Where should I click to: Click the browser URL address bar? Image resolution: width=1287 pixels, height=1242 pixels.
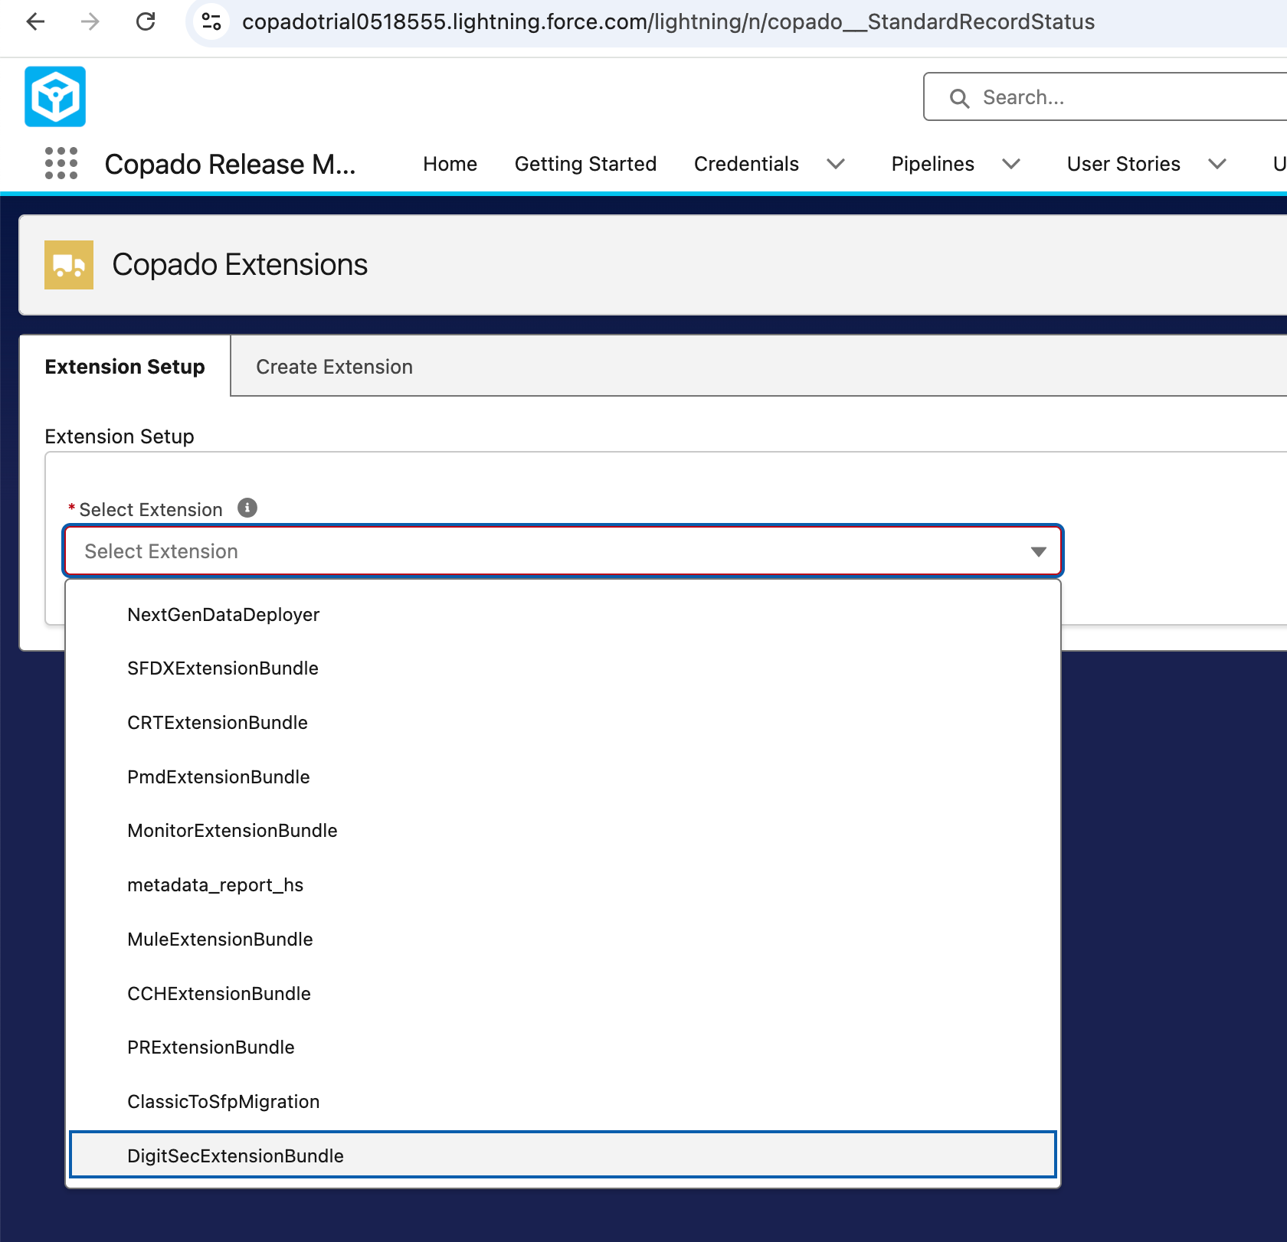pyautogui.click(x=668, y=21)
